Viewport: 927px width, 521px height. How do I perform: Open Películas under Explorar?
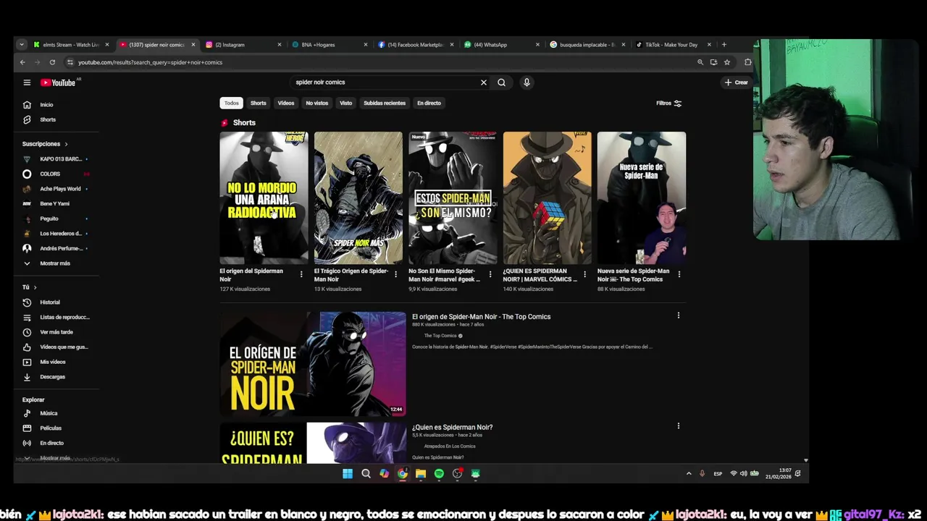point(51,428)
